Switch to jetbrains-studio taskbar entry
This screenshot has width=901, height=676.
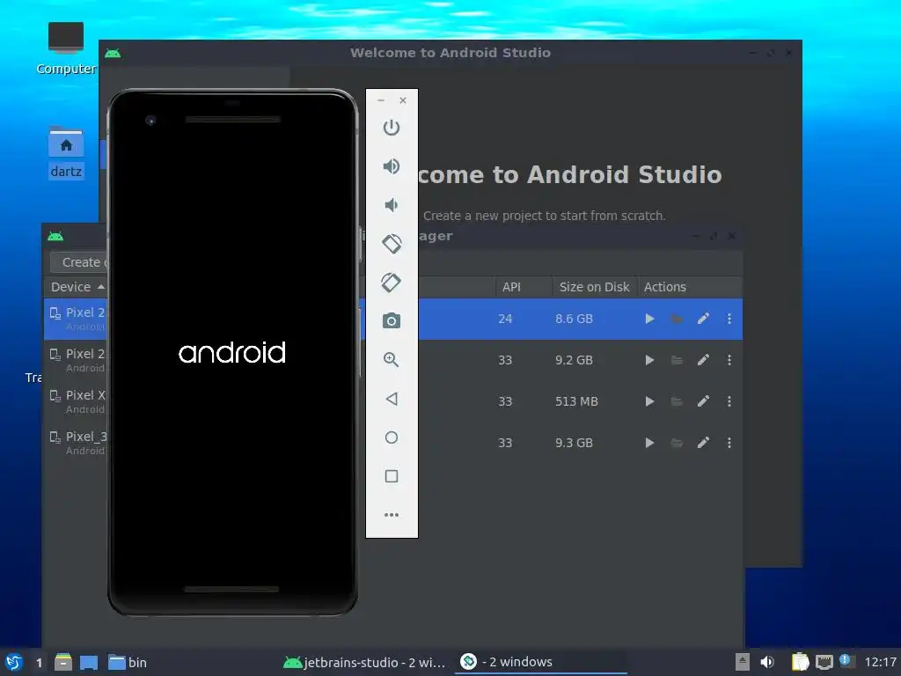point(364,662)
